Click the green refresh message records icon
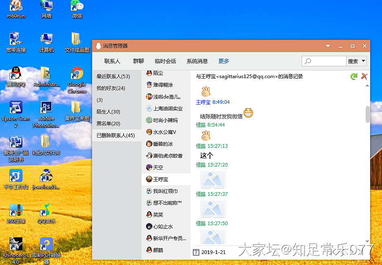Screen dimensions: 382x265 point(353,77)
